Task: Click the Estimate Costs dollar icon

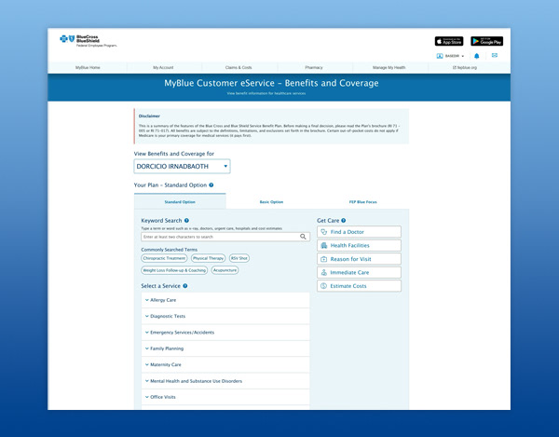Action: [323, 286]
